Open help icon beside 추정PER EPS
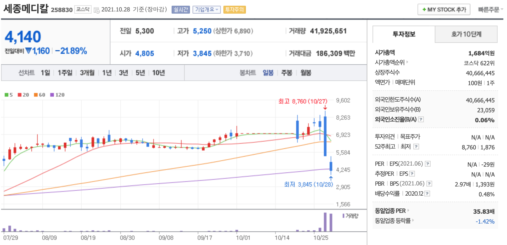This screenshot has height=245, width=507. [x=412, y=174]
